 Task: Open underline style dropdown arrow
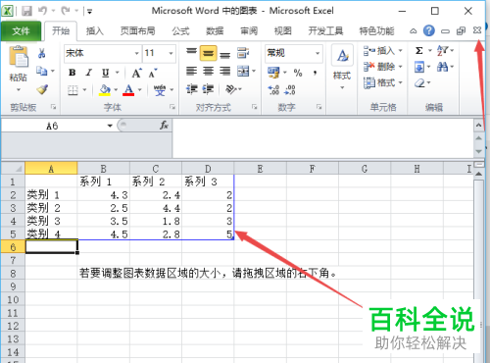118,73
